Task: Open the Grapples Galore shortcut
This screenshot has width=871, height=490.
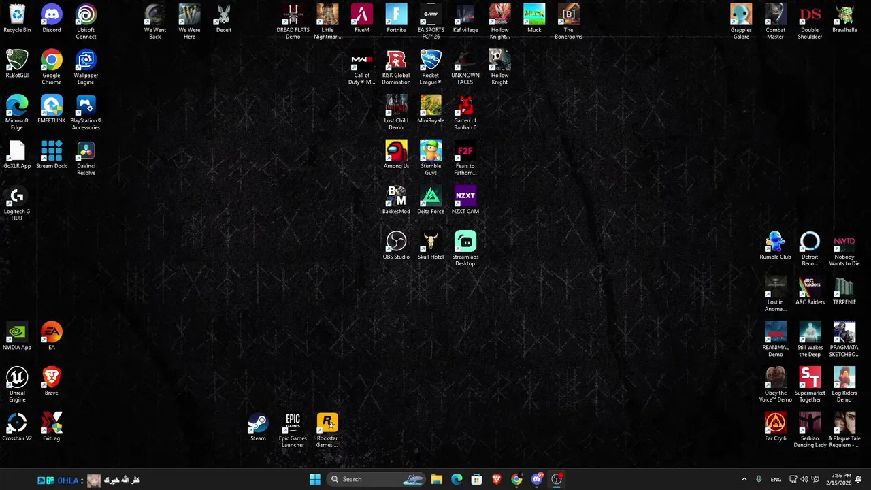Action: pos(741,22)
